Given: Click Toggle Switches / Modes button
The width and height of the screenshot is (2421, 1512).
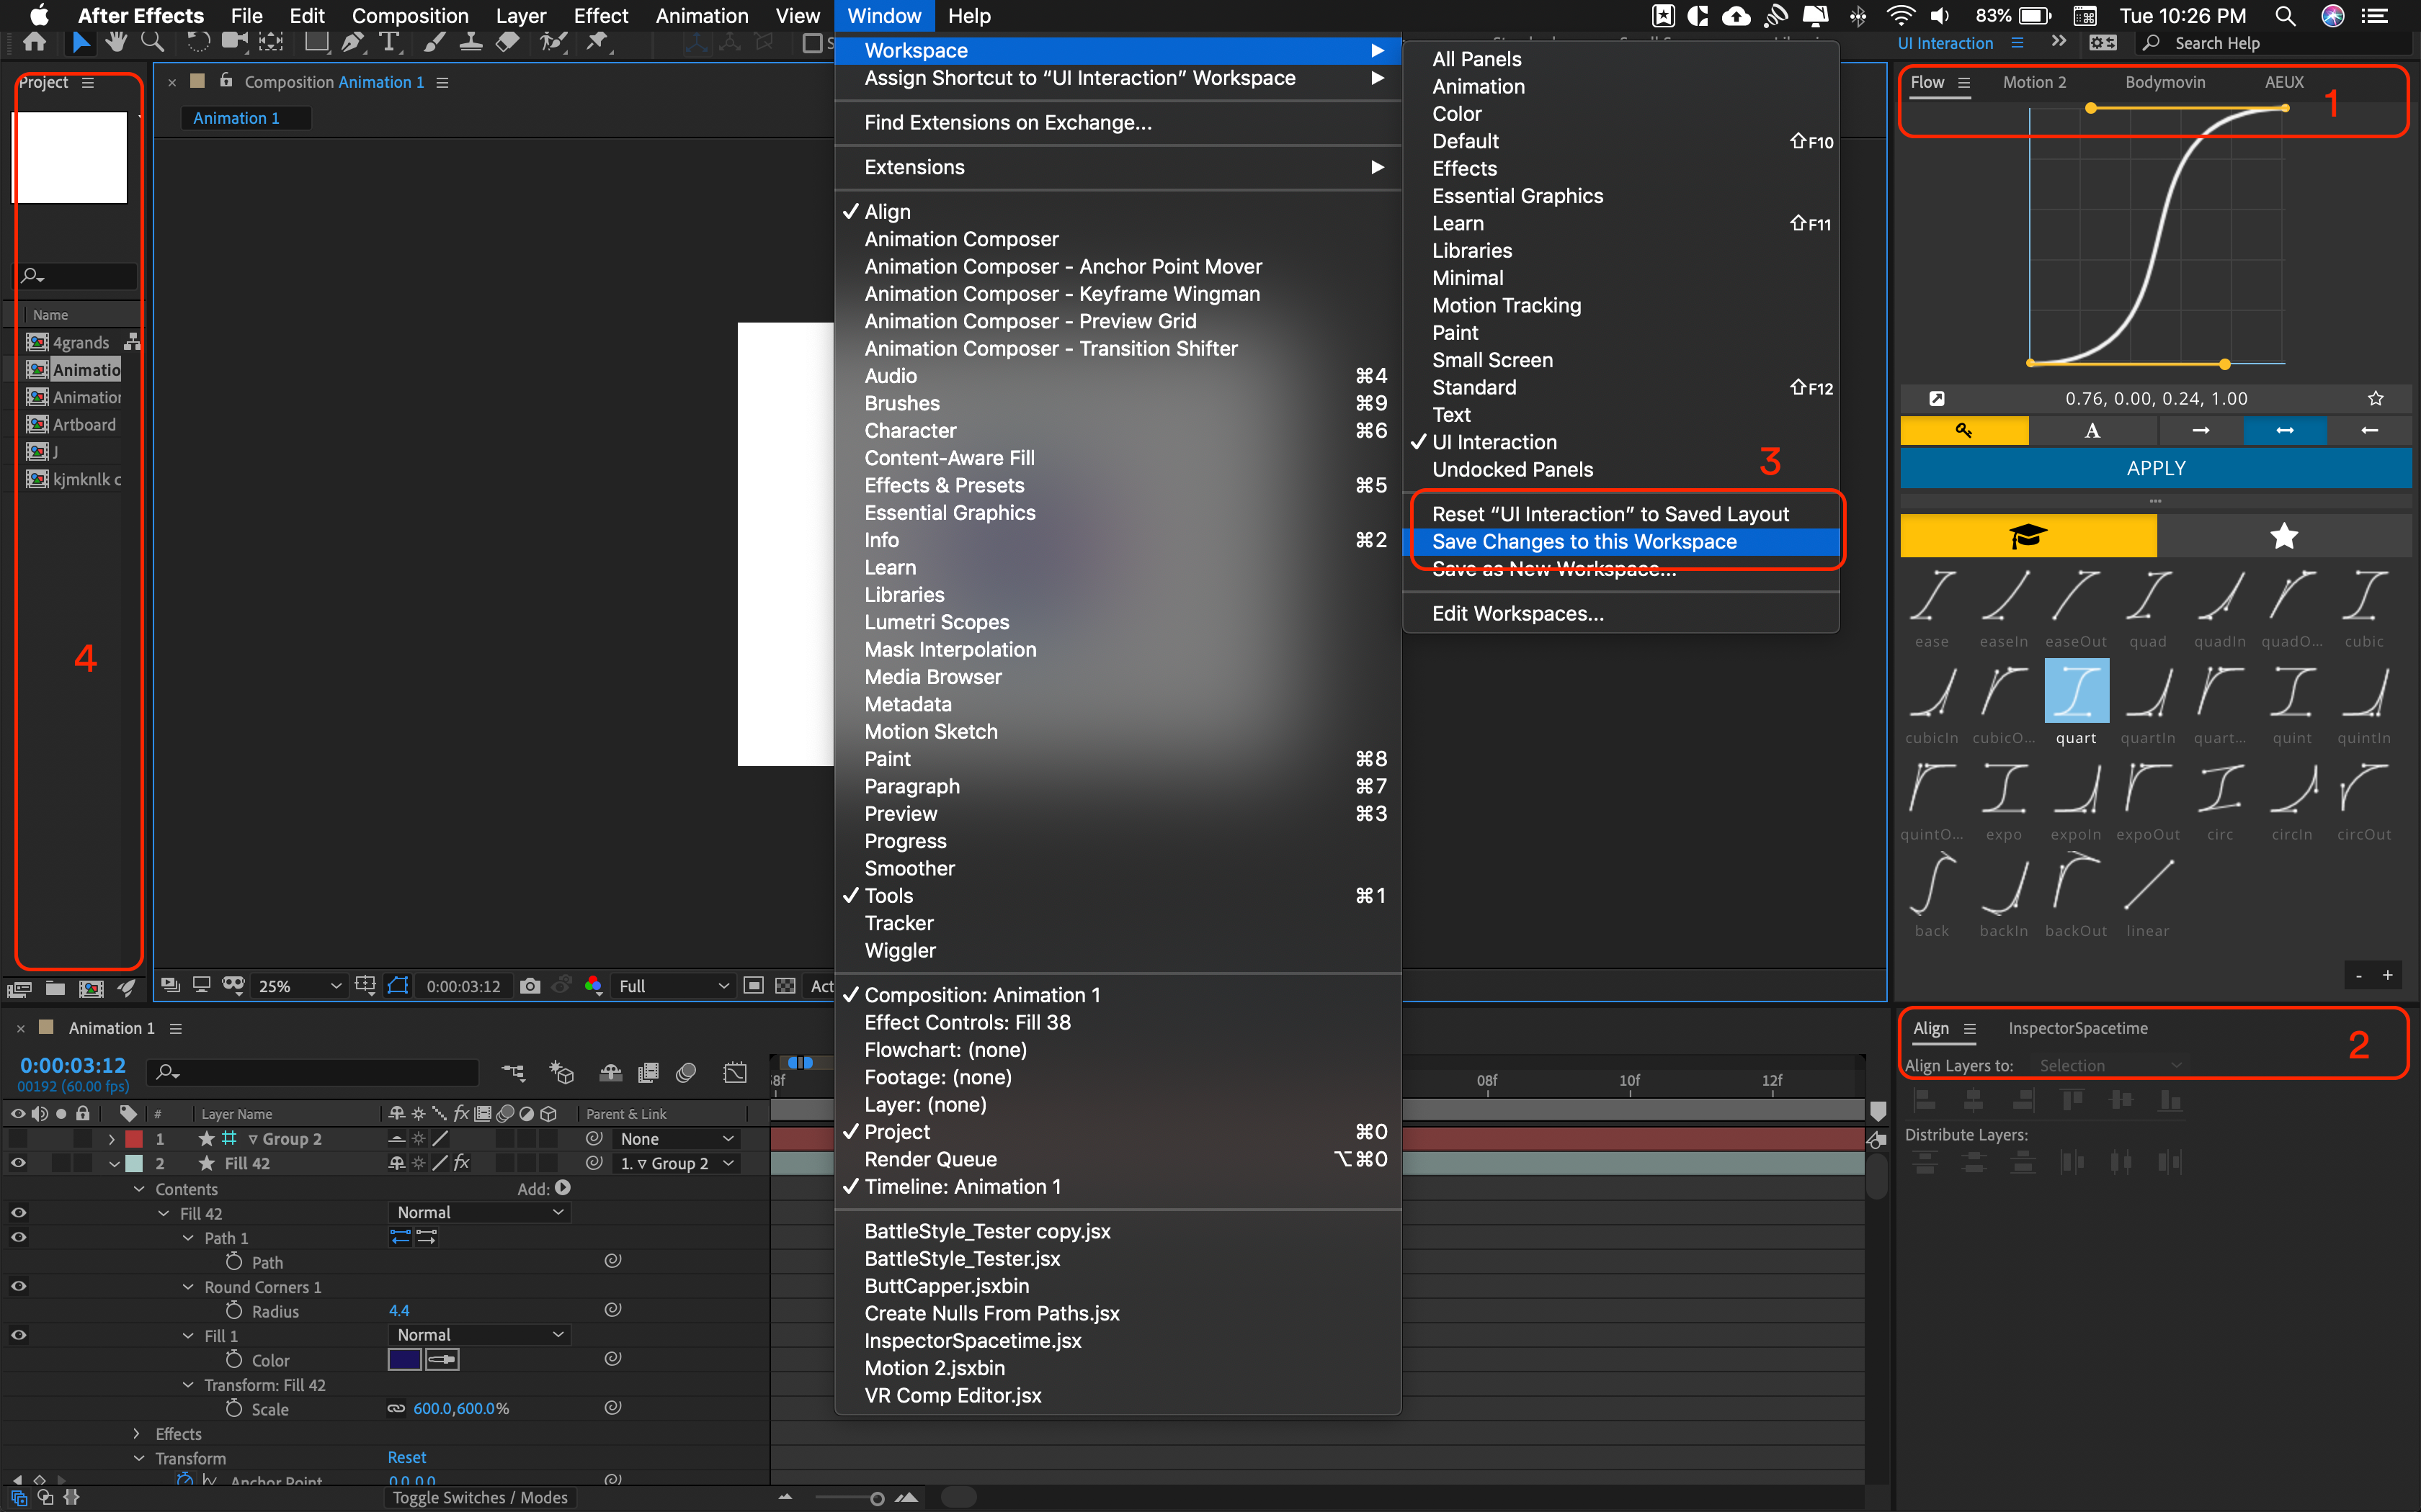Looking at the screenshot, I should coord(480,1497).
